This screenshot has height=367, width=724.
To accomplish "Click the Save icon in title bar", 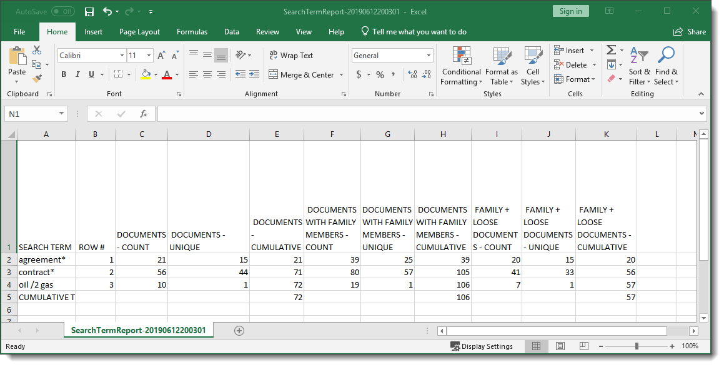I will pyautogui.click(x=89, y=11).
